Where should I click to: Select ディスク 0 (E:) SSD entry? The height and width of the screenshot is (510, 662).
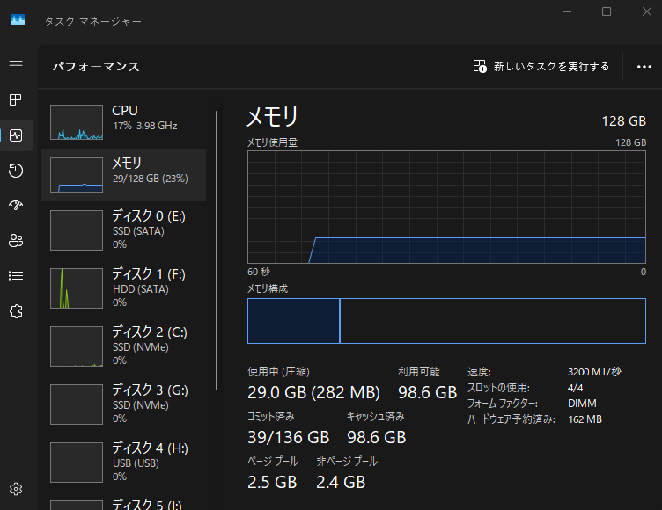(123, 229)
